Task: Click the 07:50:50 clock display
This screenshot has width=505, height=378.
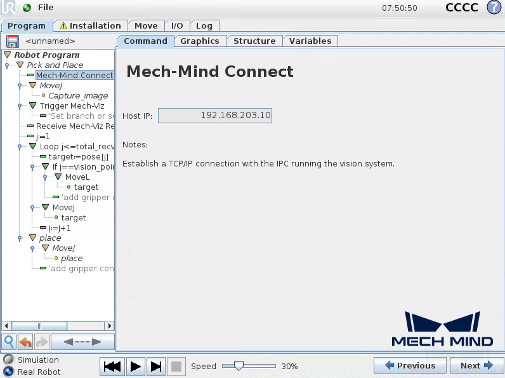Action: point(399,8)
